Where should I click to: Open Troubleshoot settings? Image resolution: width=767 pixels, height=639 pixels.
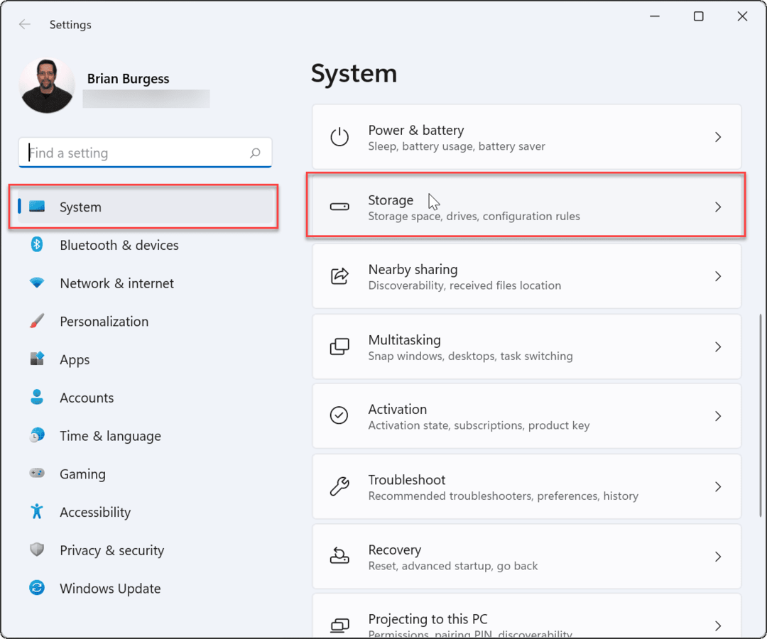click(x=526, y=487)
